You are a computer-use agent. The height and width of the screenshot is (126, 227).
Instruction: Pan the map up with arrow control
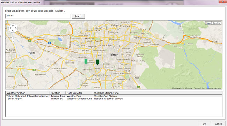click(x=13, y=26)
